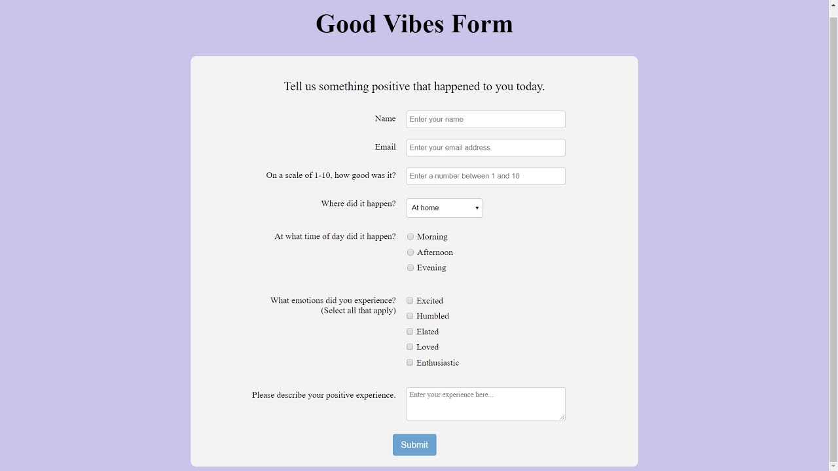This screenshot has height=471, width=838.
Task: Check the Loved emotion box
Action: pyautogui.click(x=410, y=347)
